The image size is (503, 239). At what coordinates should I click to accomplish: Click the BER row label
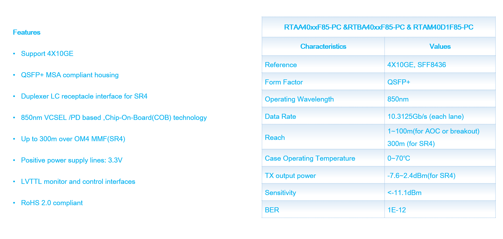click(x=272, y=210)
